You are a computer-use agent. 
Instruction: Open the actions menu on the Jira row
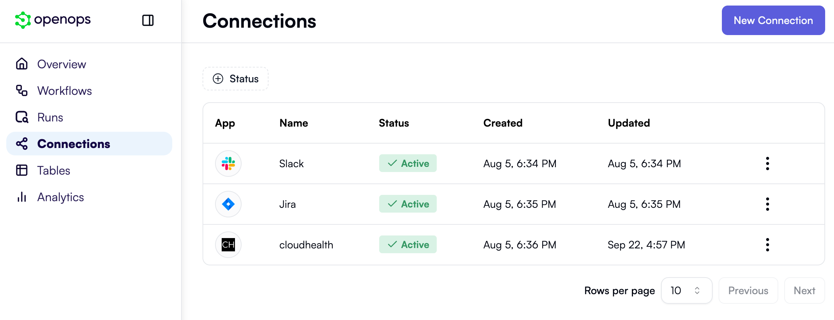[x=767, y=204]
